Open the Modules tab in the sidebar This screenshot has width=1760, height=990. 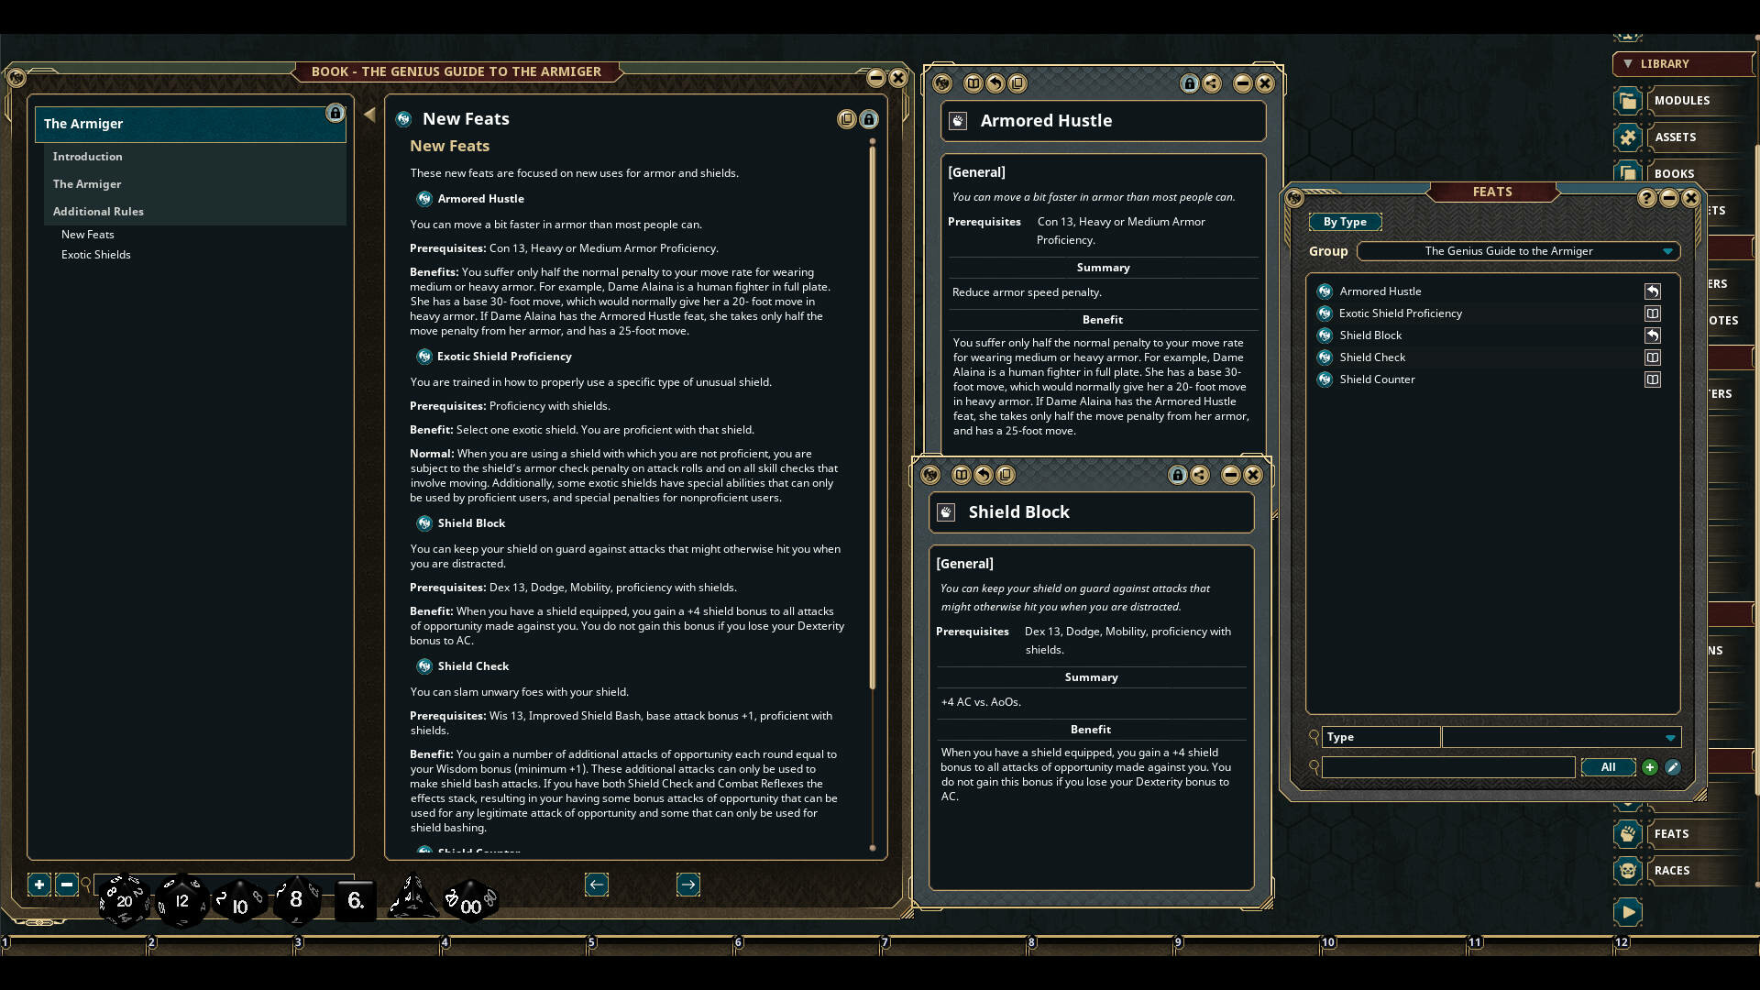click(1683, 101)
